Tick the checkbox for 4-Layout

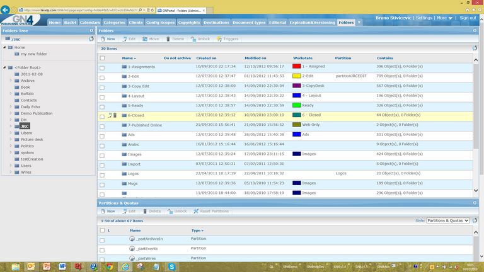click(x=102, y=97)
